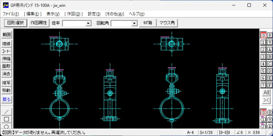273x136 pixels.
Task: Select the rectangle drawing tool
Action: (x=6, y=119)
